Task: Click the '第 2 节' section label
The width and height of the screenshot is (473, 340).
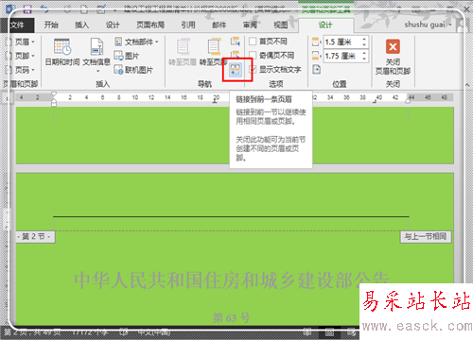Action: [35, 236]
